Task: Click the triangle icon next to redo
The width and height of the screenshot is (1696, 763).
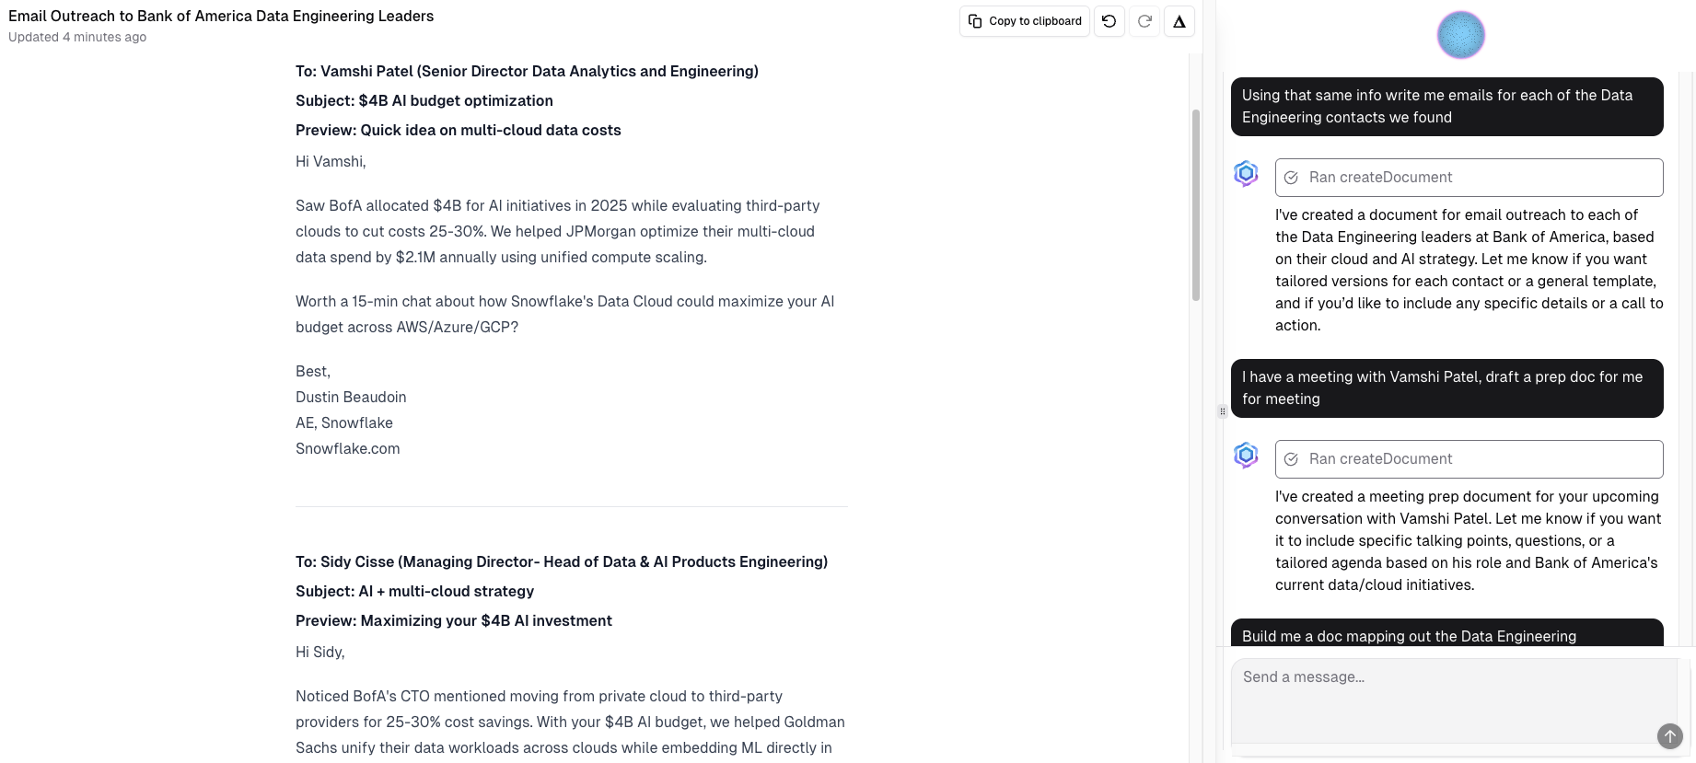Action: pos(1179,21)
